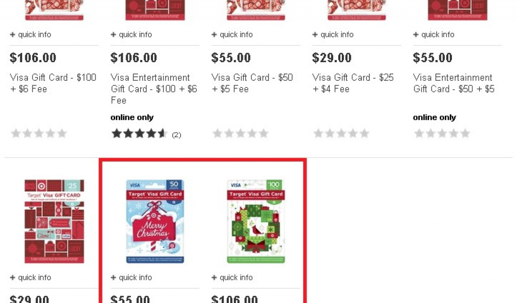517x303 pixels.
Task: Open quick info under $50 Visa Gift Card
Action: tap(232, 35)
